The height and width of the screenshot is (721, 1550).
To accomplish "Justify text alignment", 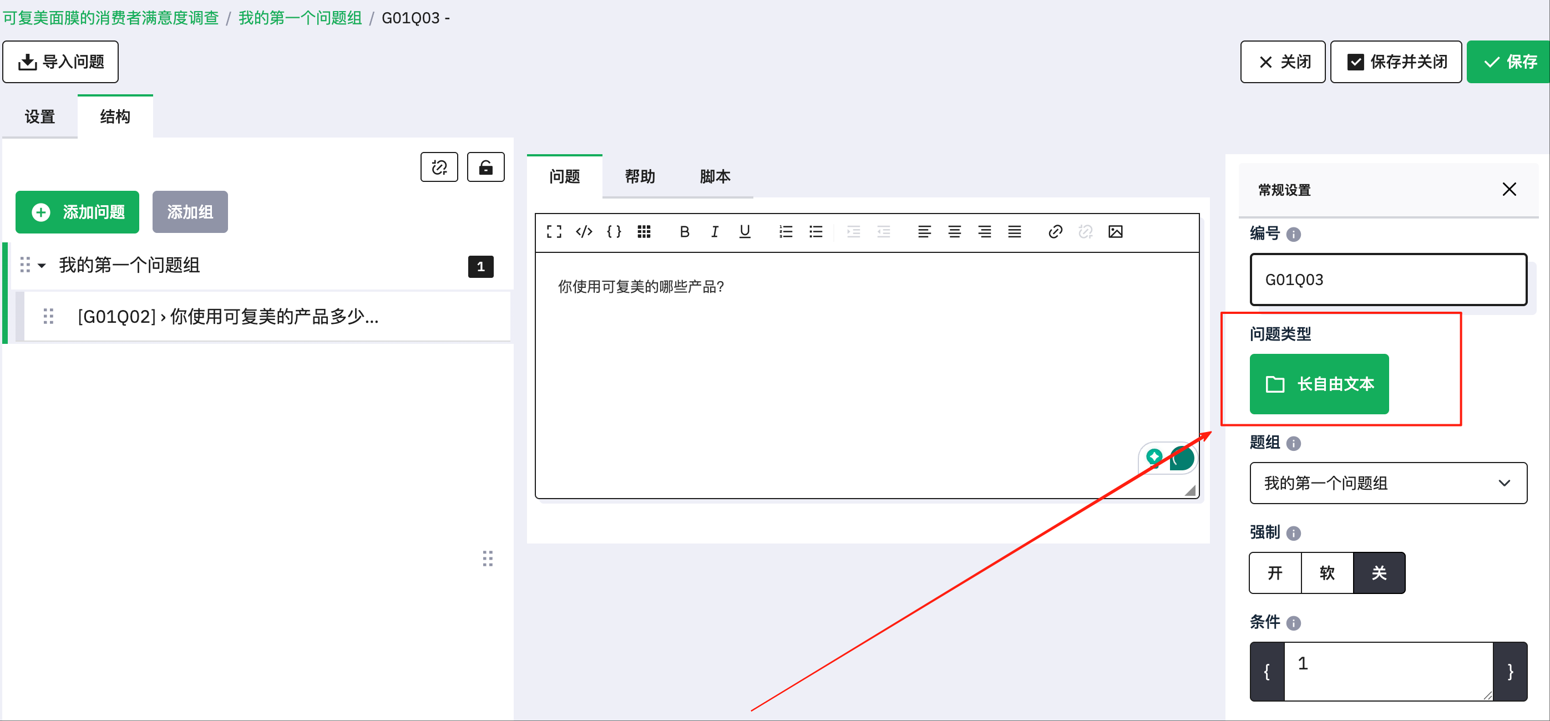I will pyautogui.click(x=1015, y=231).
